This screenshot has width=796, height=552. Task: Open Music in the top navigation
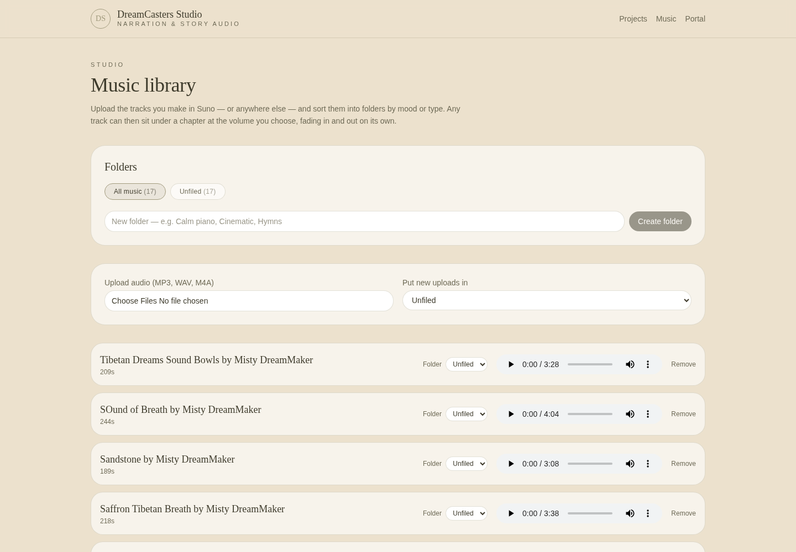tap(666, 19)
